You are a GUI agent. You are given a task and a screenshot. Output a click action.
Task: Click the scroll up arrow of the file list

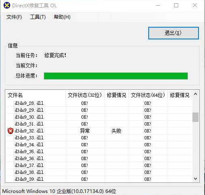point(195,94)
